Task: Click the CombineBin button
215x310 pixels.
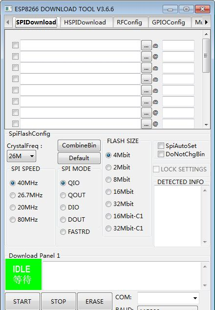Action: 79,145
